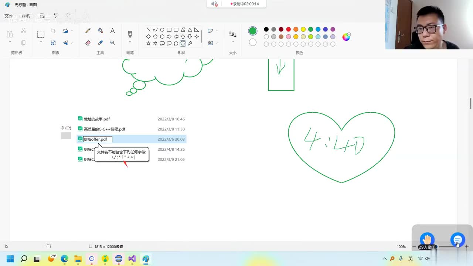
Task: Pick the red color swatch
Action: (x=288, y=29)
